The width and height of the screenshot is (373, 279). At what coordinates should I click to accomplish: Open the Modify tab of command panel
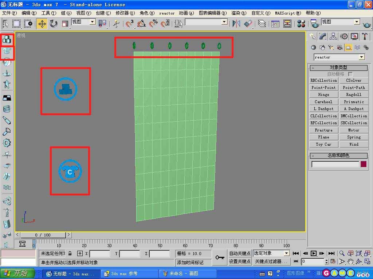tap(323, 36)
